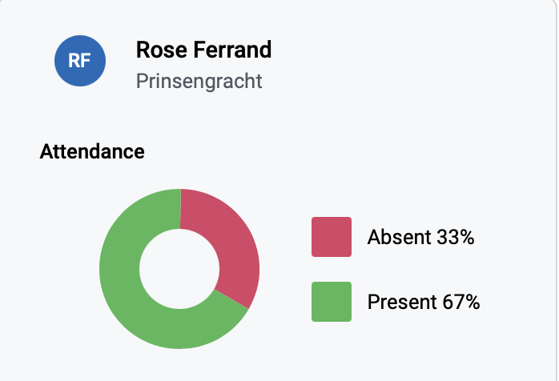Click the word Present in the legend
This screenshot has height=381, width=559.
point(402,303)
